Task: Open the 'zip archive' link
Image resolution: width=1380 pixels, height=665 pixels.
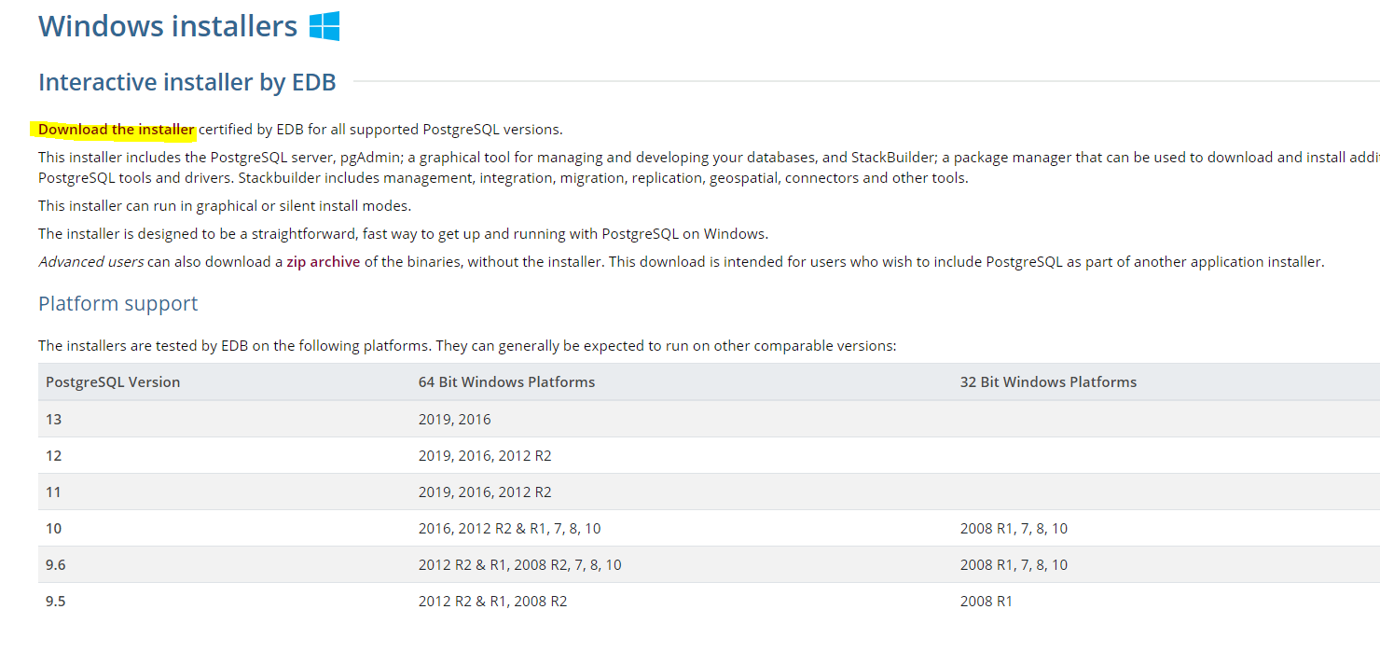Action: [323, 262]
